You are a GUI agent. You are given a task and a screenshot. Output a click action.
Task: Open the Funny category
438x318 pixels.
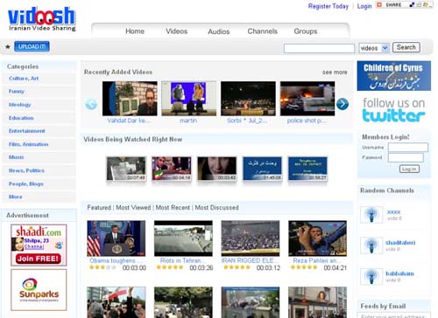(x=17, y=92)
